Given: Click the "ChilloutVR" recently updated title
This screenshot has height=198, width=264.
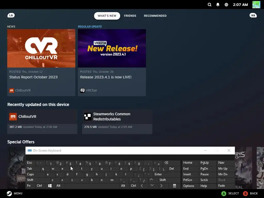Looking at the screenshot, I should 27,117.
